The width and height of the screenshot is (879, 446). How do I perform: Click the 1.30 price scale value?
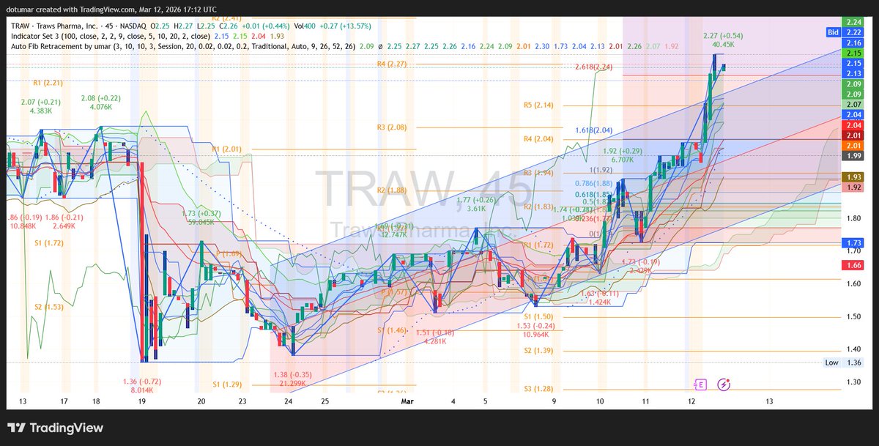(x=853, y=382)
